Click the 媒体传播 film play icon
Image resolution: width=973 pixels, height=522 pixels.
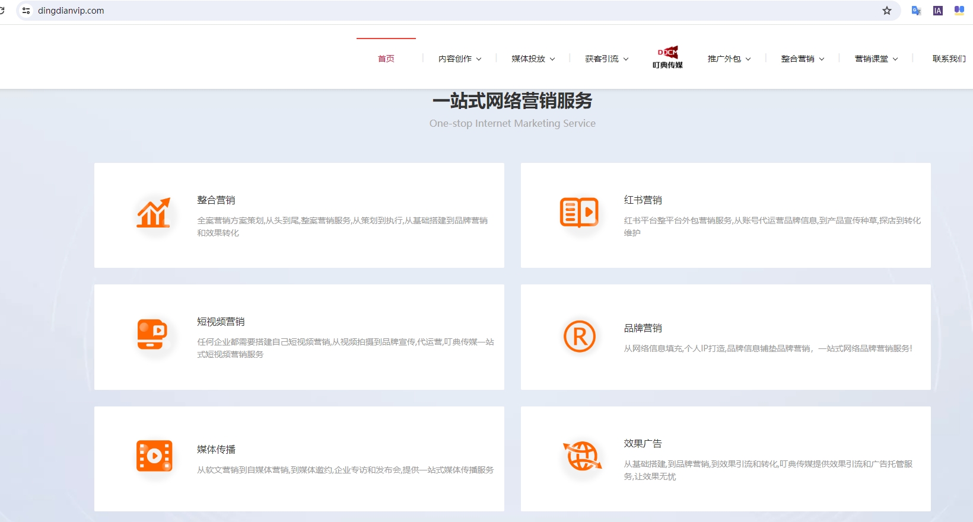click(154, 456)
